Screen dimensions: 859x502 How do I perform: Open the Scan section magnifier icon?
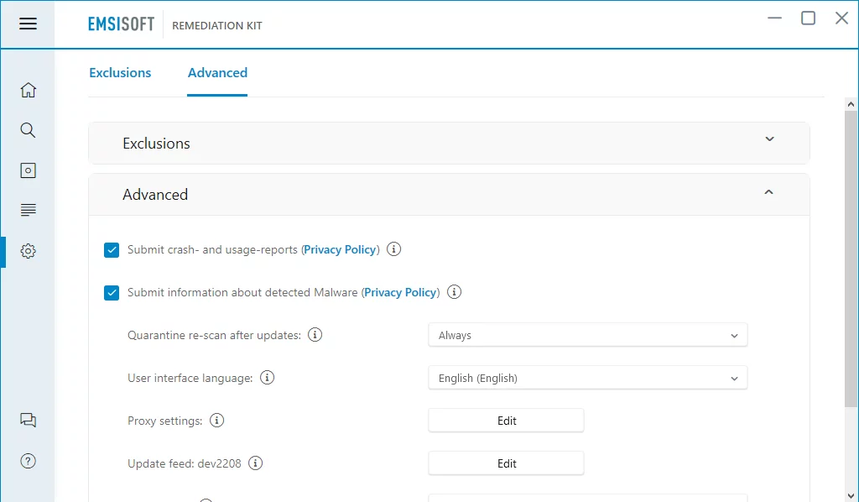pos(28,130)
